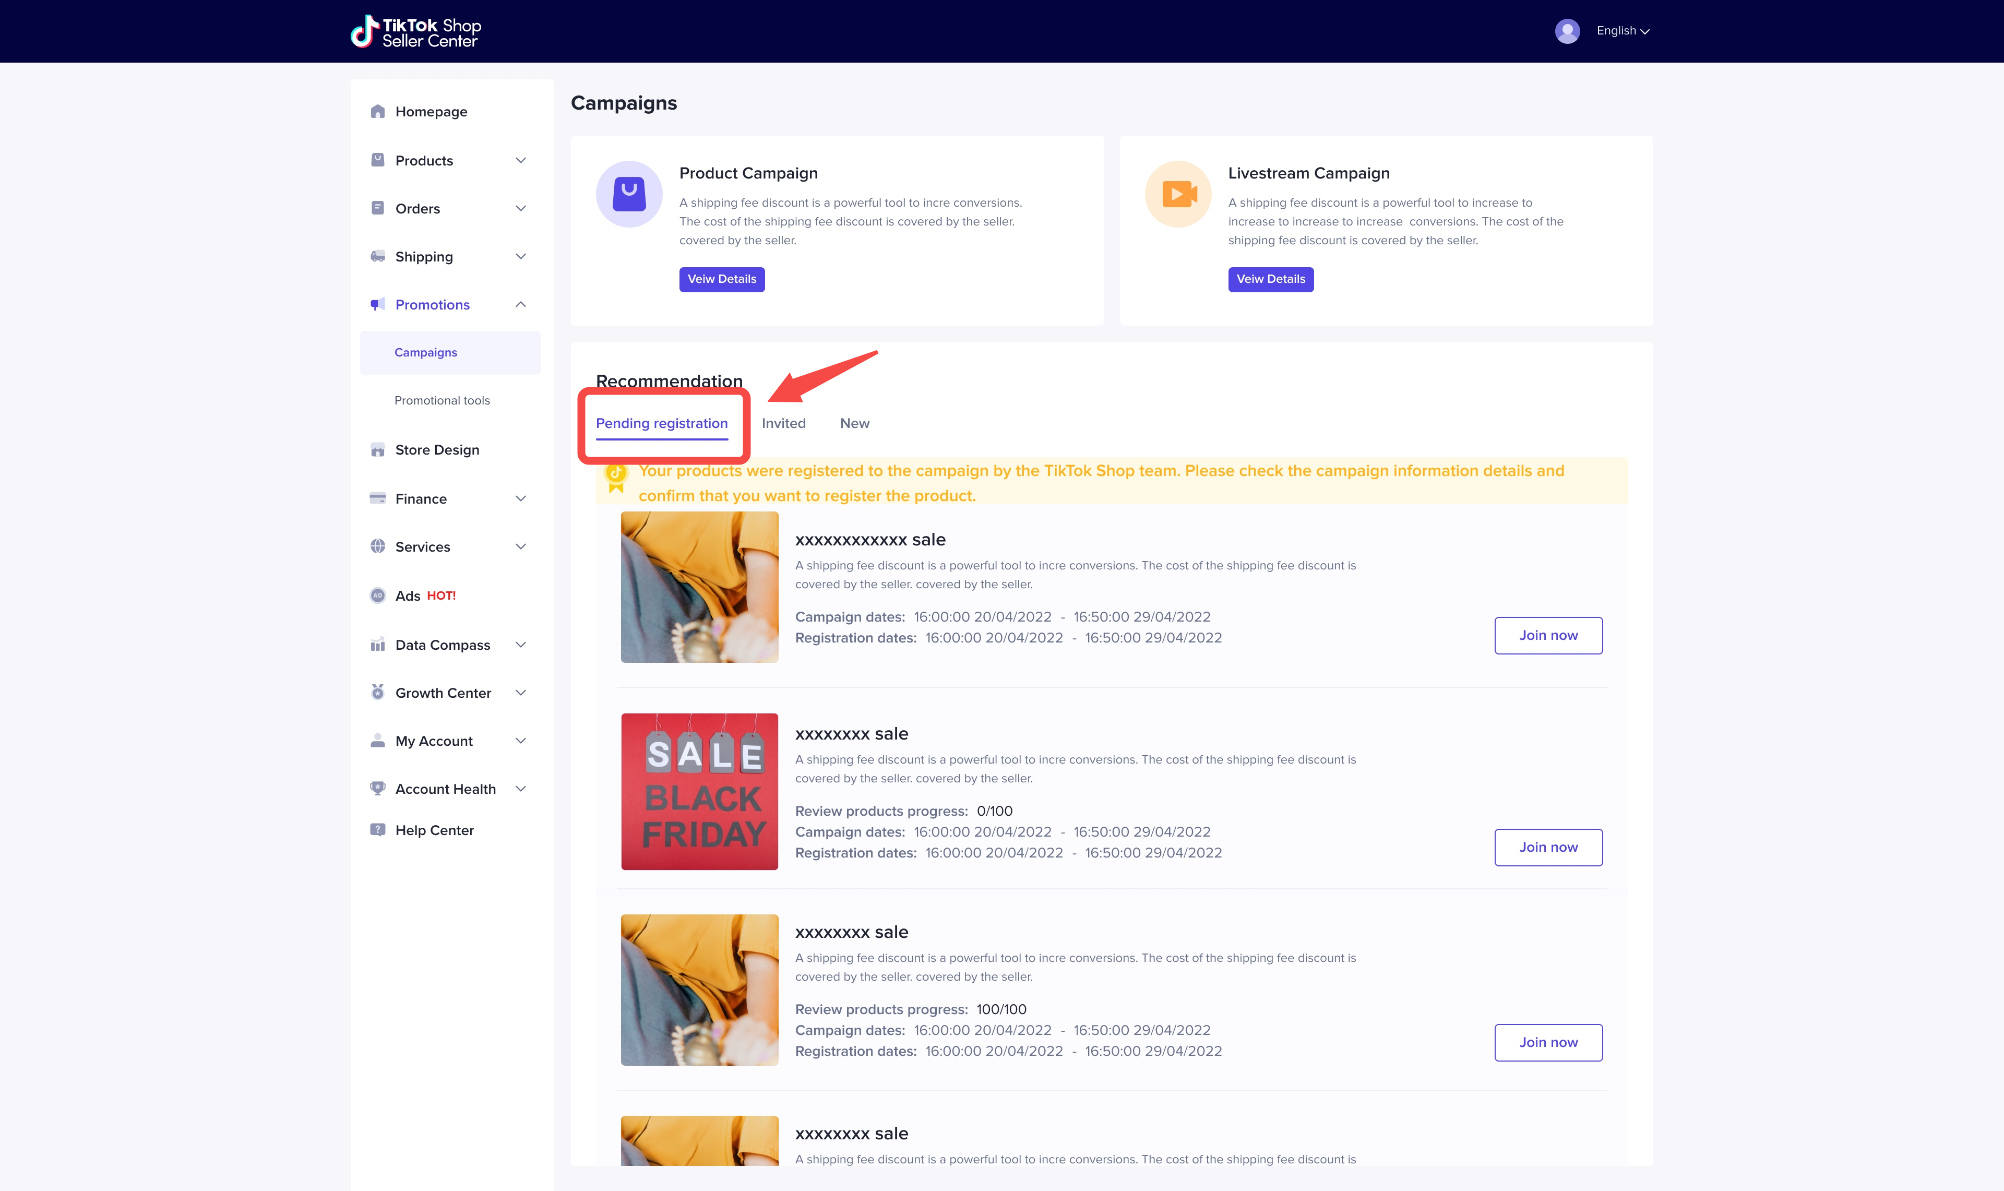Expand the Products menu chevron
The image size is (2004, 1191).
point(521,161)
